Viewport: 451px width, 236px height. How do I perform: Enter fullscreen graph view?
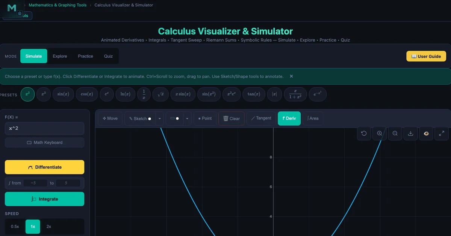click(442, 133)
